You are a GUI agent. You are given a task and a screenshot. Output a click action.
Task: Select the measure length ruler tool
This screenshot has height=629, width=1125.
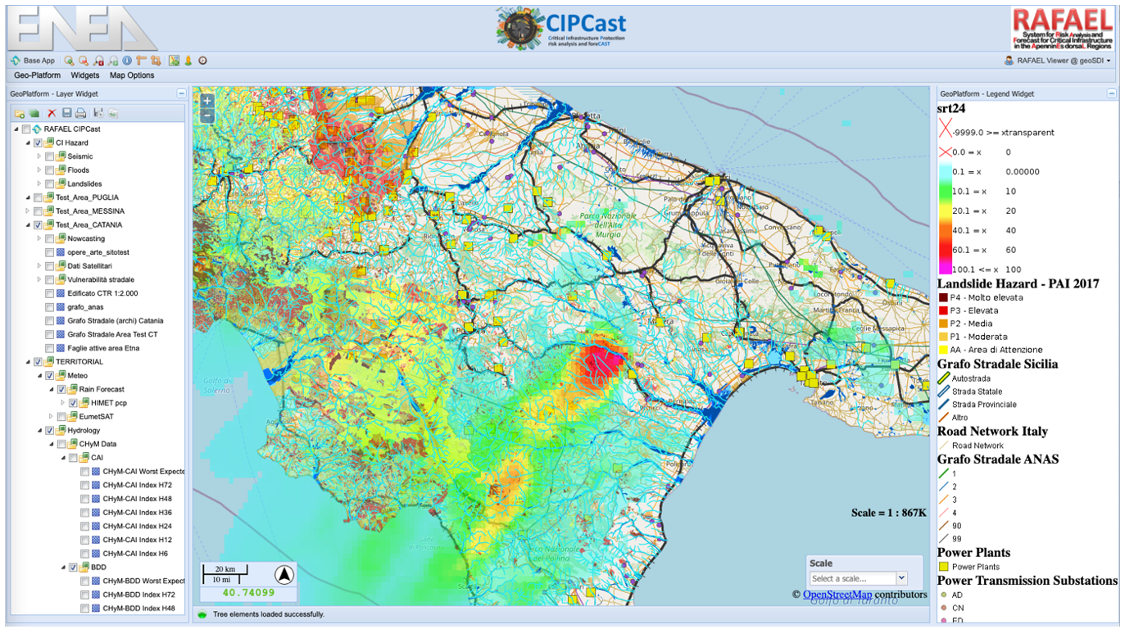coord(141,61)
